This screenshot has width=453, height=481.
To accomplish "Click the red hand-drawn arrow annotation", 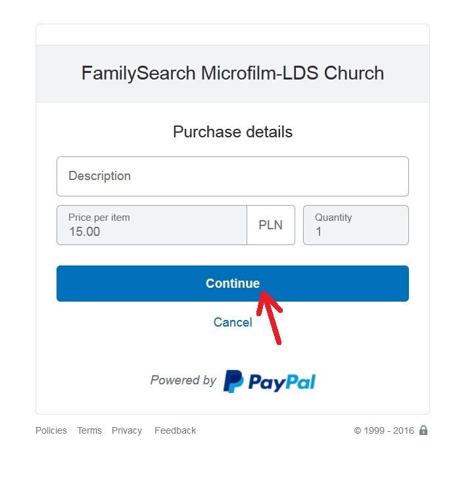I will [270, 318].
